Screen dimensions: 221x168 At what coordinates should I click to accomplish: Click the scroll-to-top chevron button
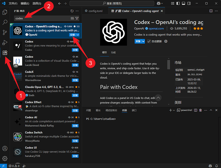(x=158, y=98)
